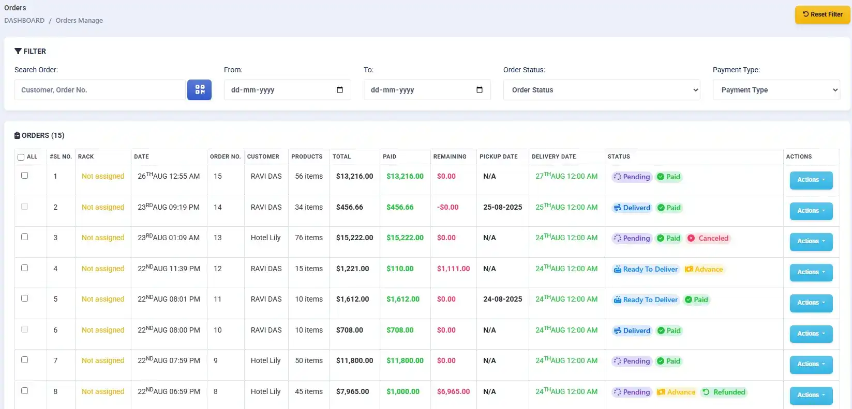
Task: Click the Refunded badge on order 8
Action: (x=724, y=392)
